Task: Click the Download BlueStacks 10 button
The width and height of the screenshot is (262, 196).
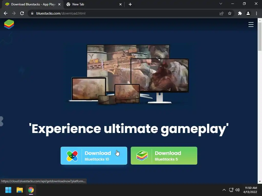Action: (94, 156)
